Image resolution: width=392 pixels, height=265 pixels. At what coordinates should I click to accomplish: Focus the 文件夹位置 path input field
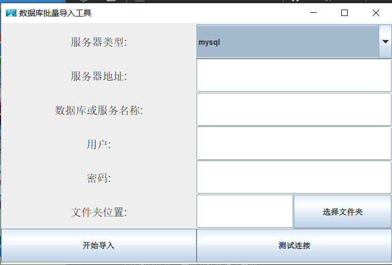pos(245,211)
